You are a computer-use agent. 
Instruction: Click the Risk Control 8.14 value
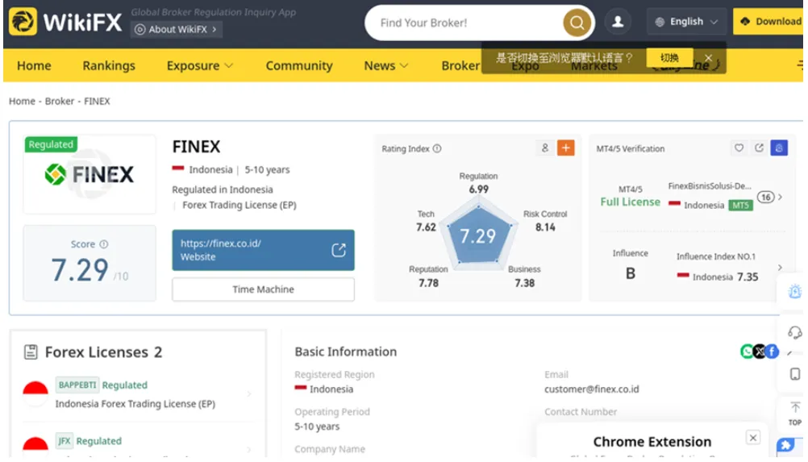click(x=545, y=227)
